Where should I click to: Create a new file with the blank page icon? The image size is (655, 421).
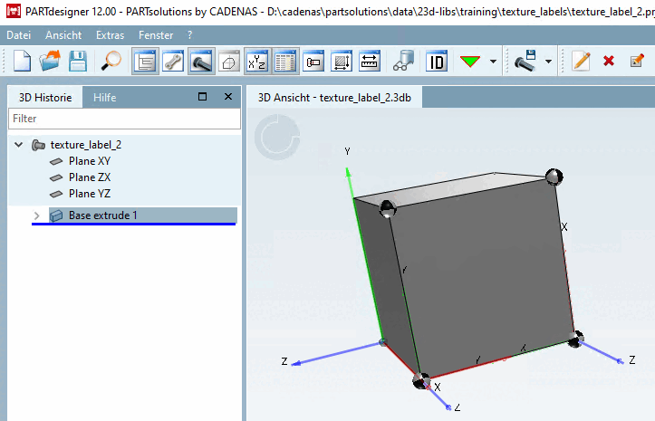click(22, 62)
